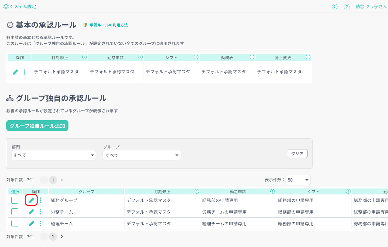Edit the 労務チーム rule with pencil
The image size is (388, 247).
pyautogui.click(x=32, y=212)
